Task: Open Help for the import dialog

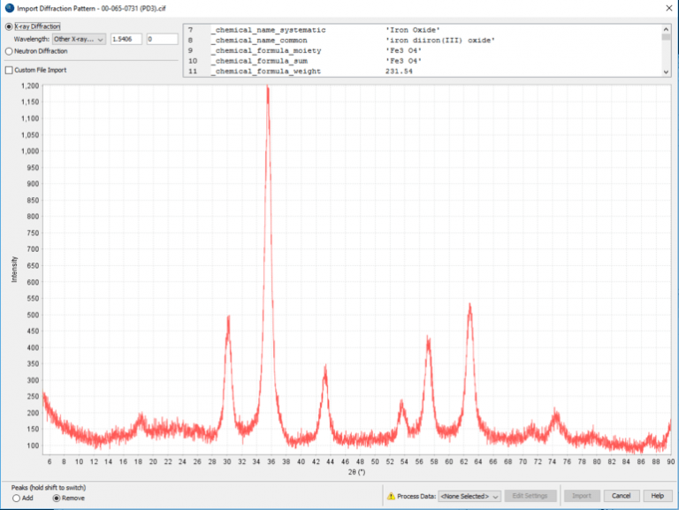Action: pos(656,496)
